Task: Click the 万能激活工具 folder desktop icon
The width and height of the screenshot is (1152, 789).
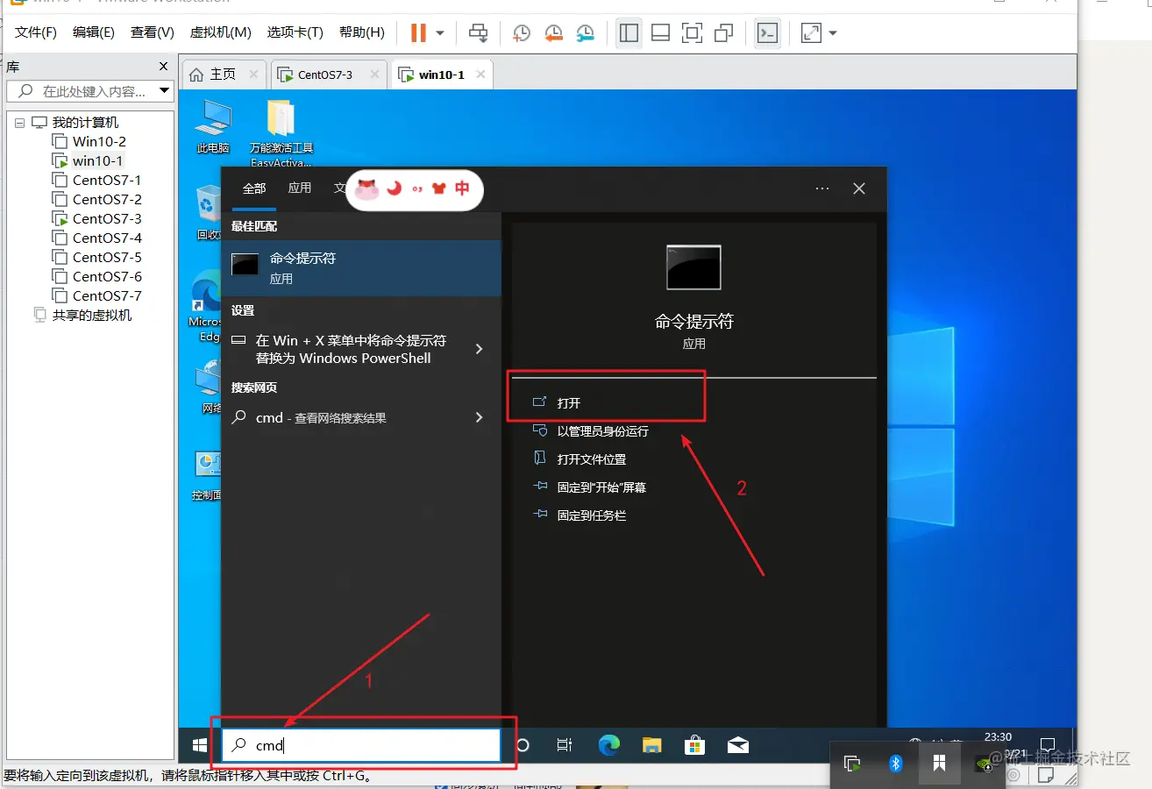Action: (281, 131)
